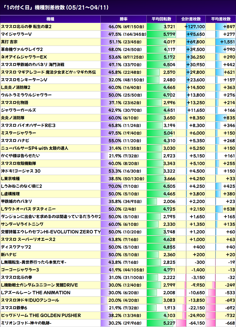This screenshot has width=236, height=327.
Task: Select the row スマスロ北斗の拳 転生の章2
Action: tap(118, 27)
